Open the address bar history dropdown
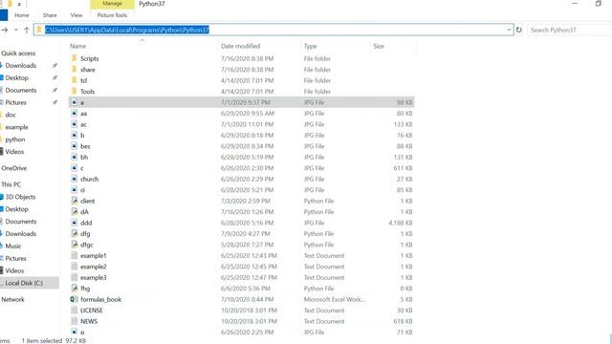Viewport: 612px width, 344px height. coord(509,30)
